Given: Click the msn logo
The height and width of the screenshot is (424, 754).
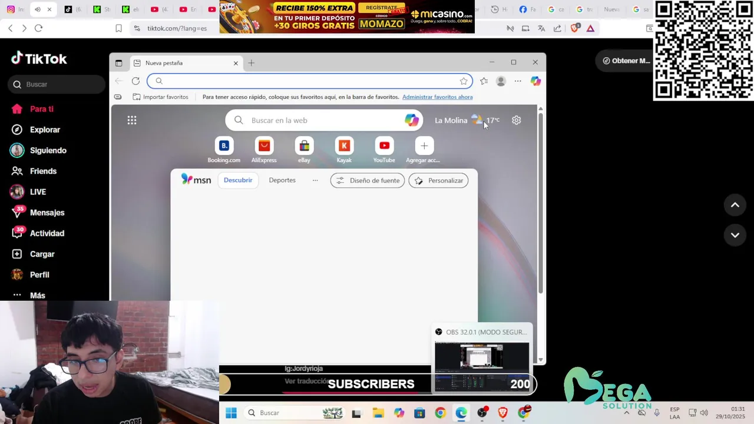Looking at the screenshot, I should pyautogui.click(x=196, y=179).
